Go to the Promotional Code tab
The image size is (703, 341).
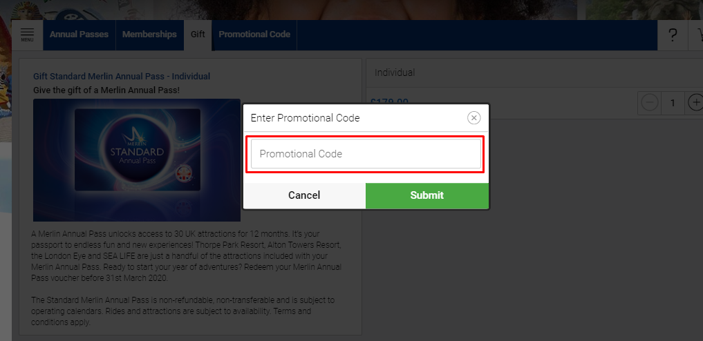pos(254,35)
